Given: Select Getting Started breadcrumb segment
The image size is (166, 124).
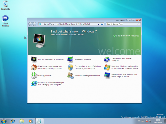Looking at the screenshot, I should pyautogui.click(x=84, y=24).
